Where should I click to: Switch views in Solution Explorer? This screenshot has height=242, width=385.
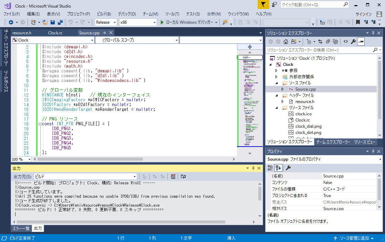[294, 42]
